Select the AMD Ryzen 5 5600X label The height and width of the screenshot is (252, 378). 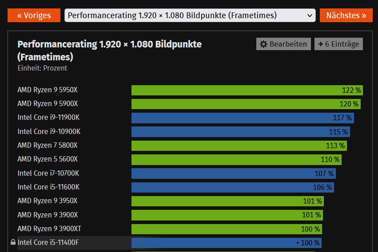(48, 159)
